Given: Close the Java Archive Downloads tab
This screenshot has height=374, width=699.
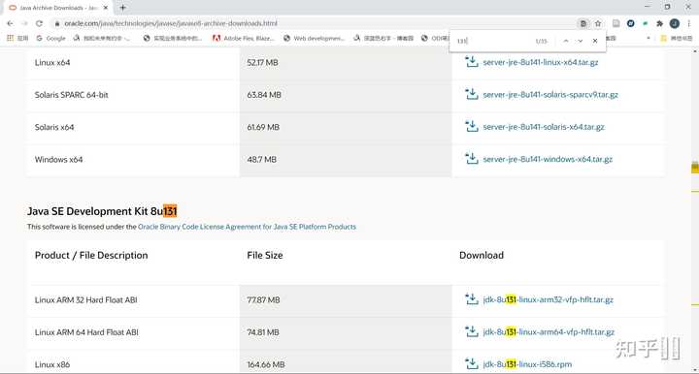Looking at the screenshot, I should tap(106, 8).
